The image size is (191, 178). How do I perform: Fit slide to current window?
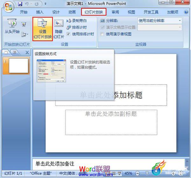[x=181, y=173]
